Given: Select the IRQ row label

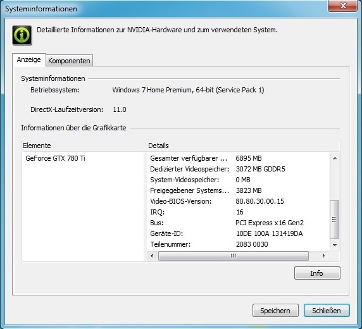Looking at the screenshot, I should click(158, 212).
